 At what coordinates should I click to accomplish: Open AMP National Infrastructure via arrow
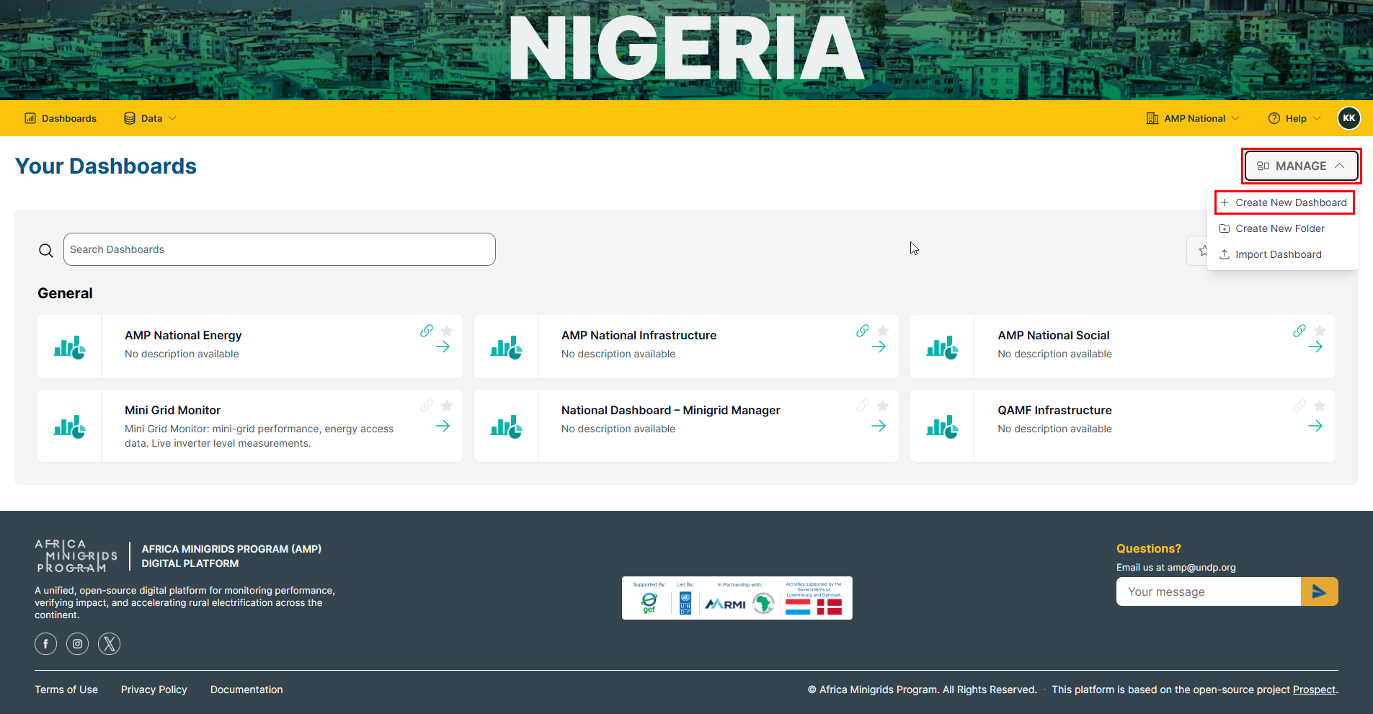coord(879,347)
